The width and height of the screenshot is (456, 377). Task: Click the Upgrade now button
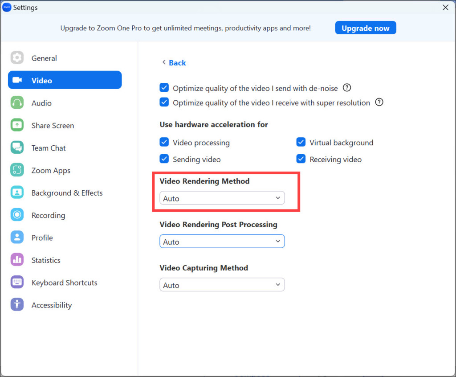pyautogui.click(x=365, y=28)
